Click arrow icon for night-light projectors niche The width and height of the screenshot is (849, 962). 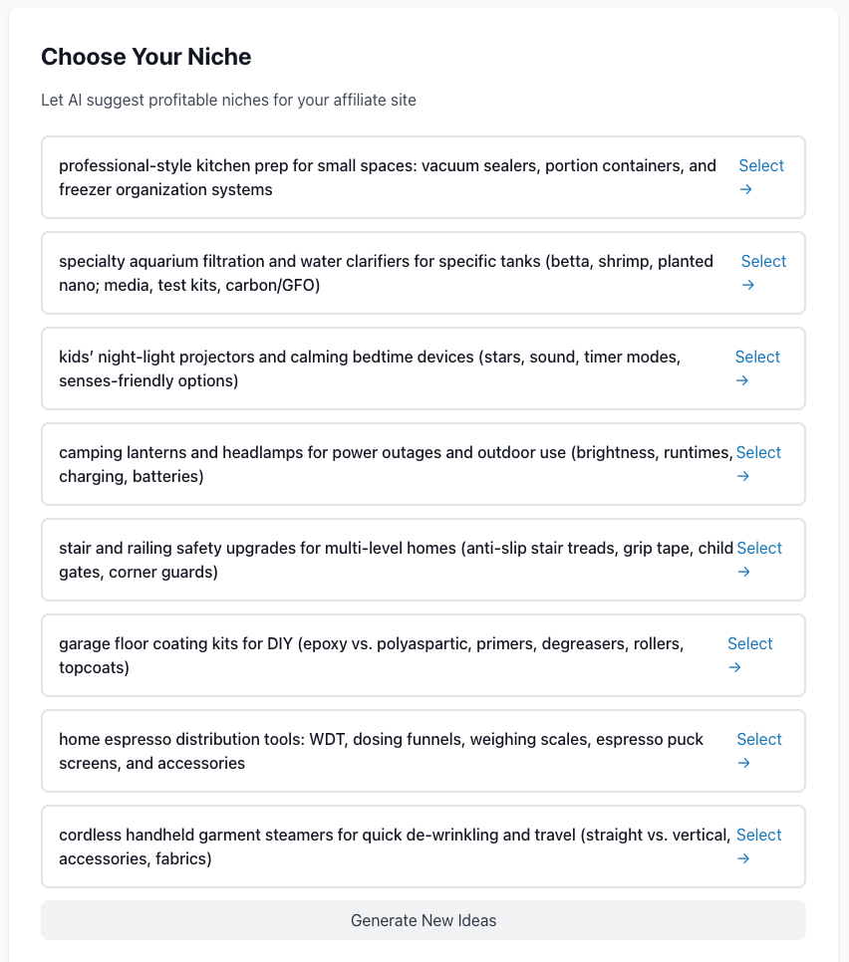(741, 380)
